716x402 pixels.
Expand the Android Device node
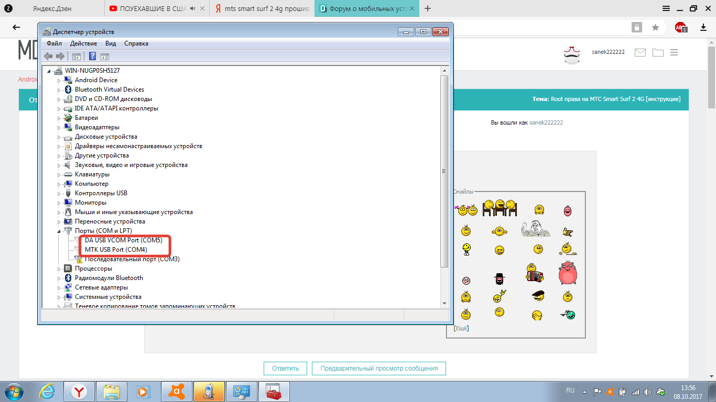pos(59,80)
